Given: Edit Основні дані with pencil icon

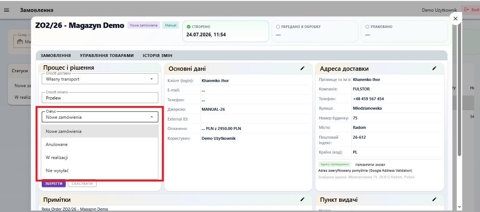Looking at the screenshot, I should [x=302, y=68].
